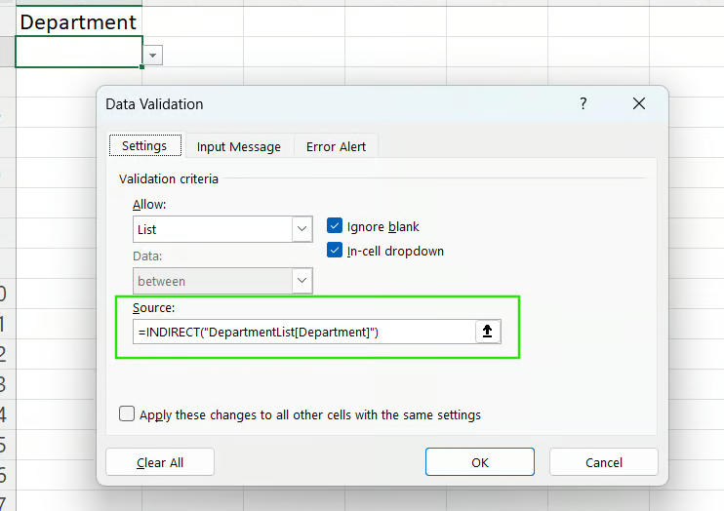Switch to the Input Message tab
This screenshot has height=511, width=724.
point(239,147)
